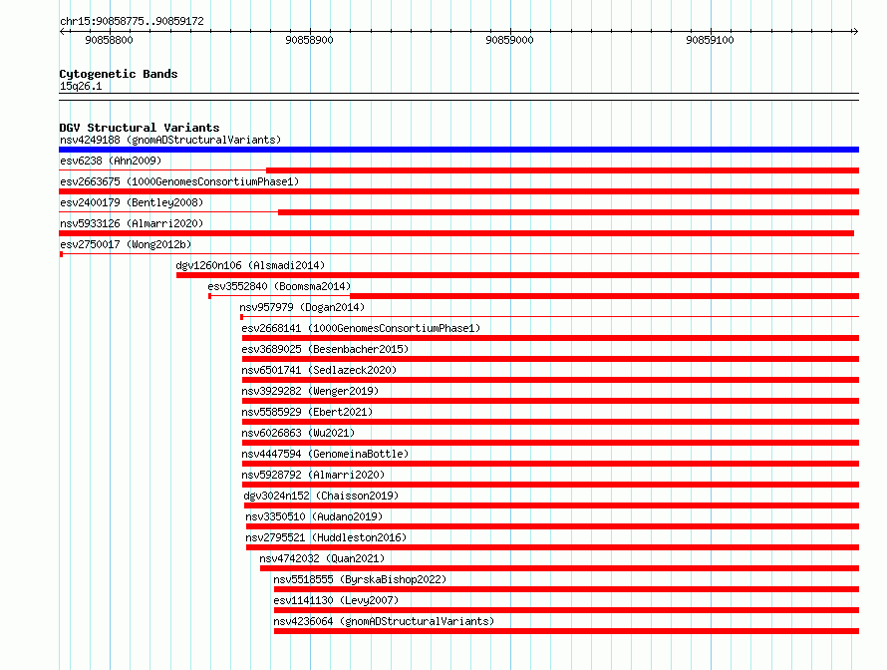Select dgv3024n152 (Chaisson2019) label
887x670 pixels.
pos(321,496)
